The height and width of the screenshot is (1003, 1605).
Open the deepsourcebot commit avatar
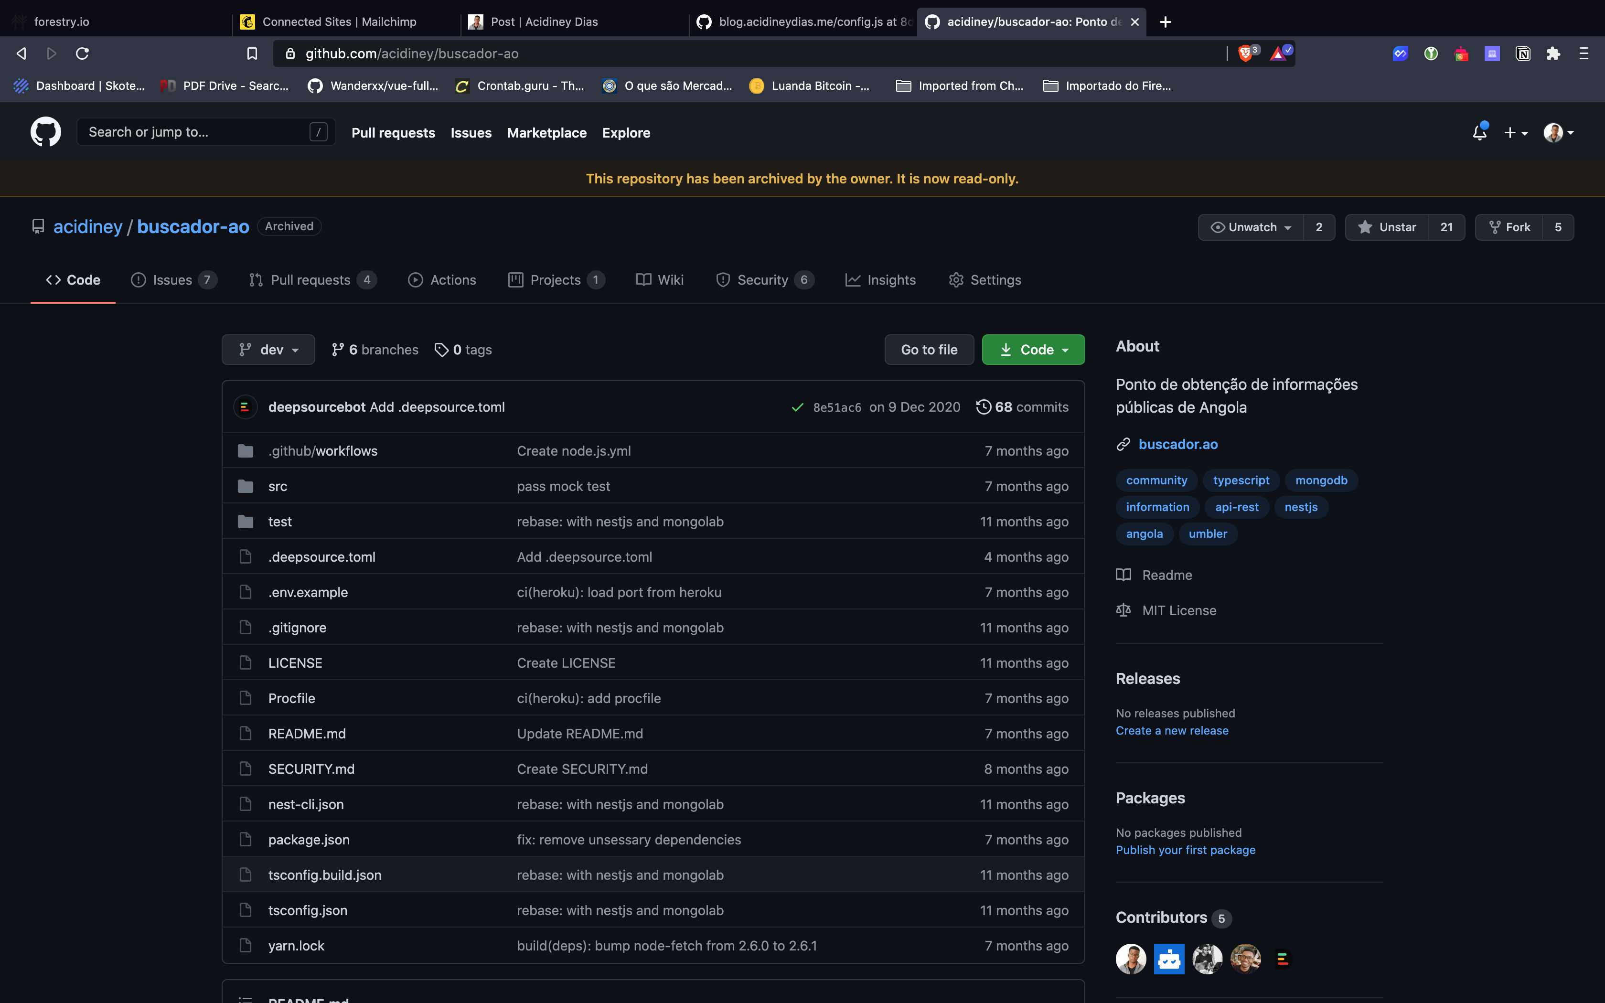click(245, 406)
